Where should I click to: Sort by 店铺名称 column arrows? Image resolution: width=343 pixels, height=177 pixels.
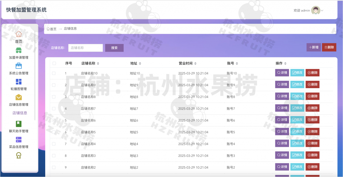(x=98, y=64)
